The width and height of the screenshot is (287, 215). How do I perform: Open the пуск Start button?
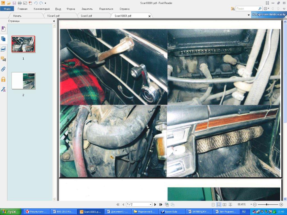tap(10, 212)
